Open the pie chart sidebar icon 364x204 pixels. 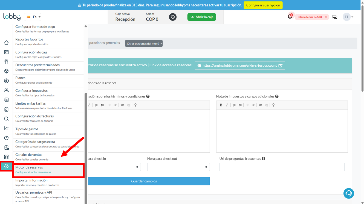(x=6, y=138)
